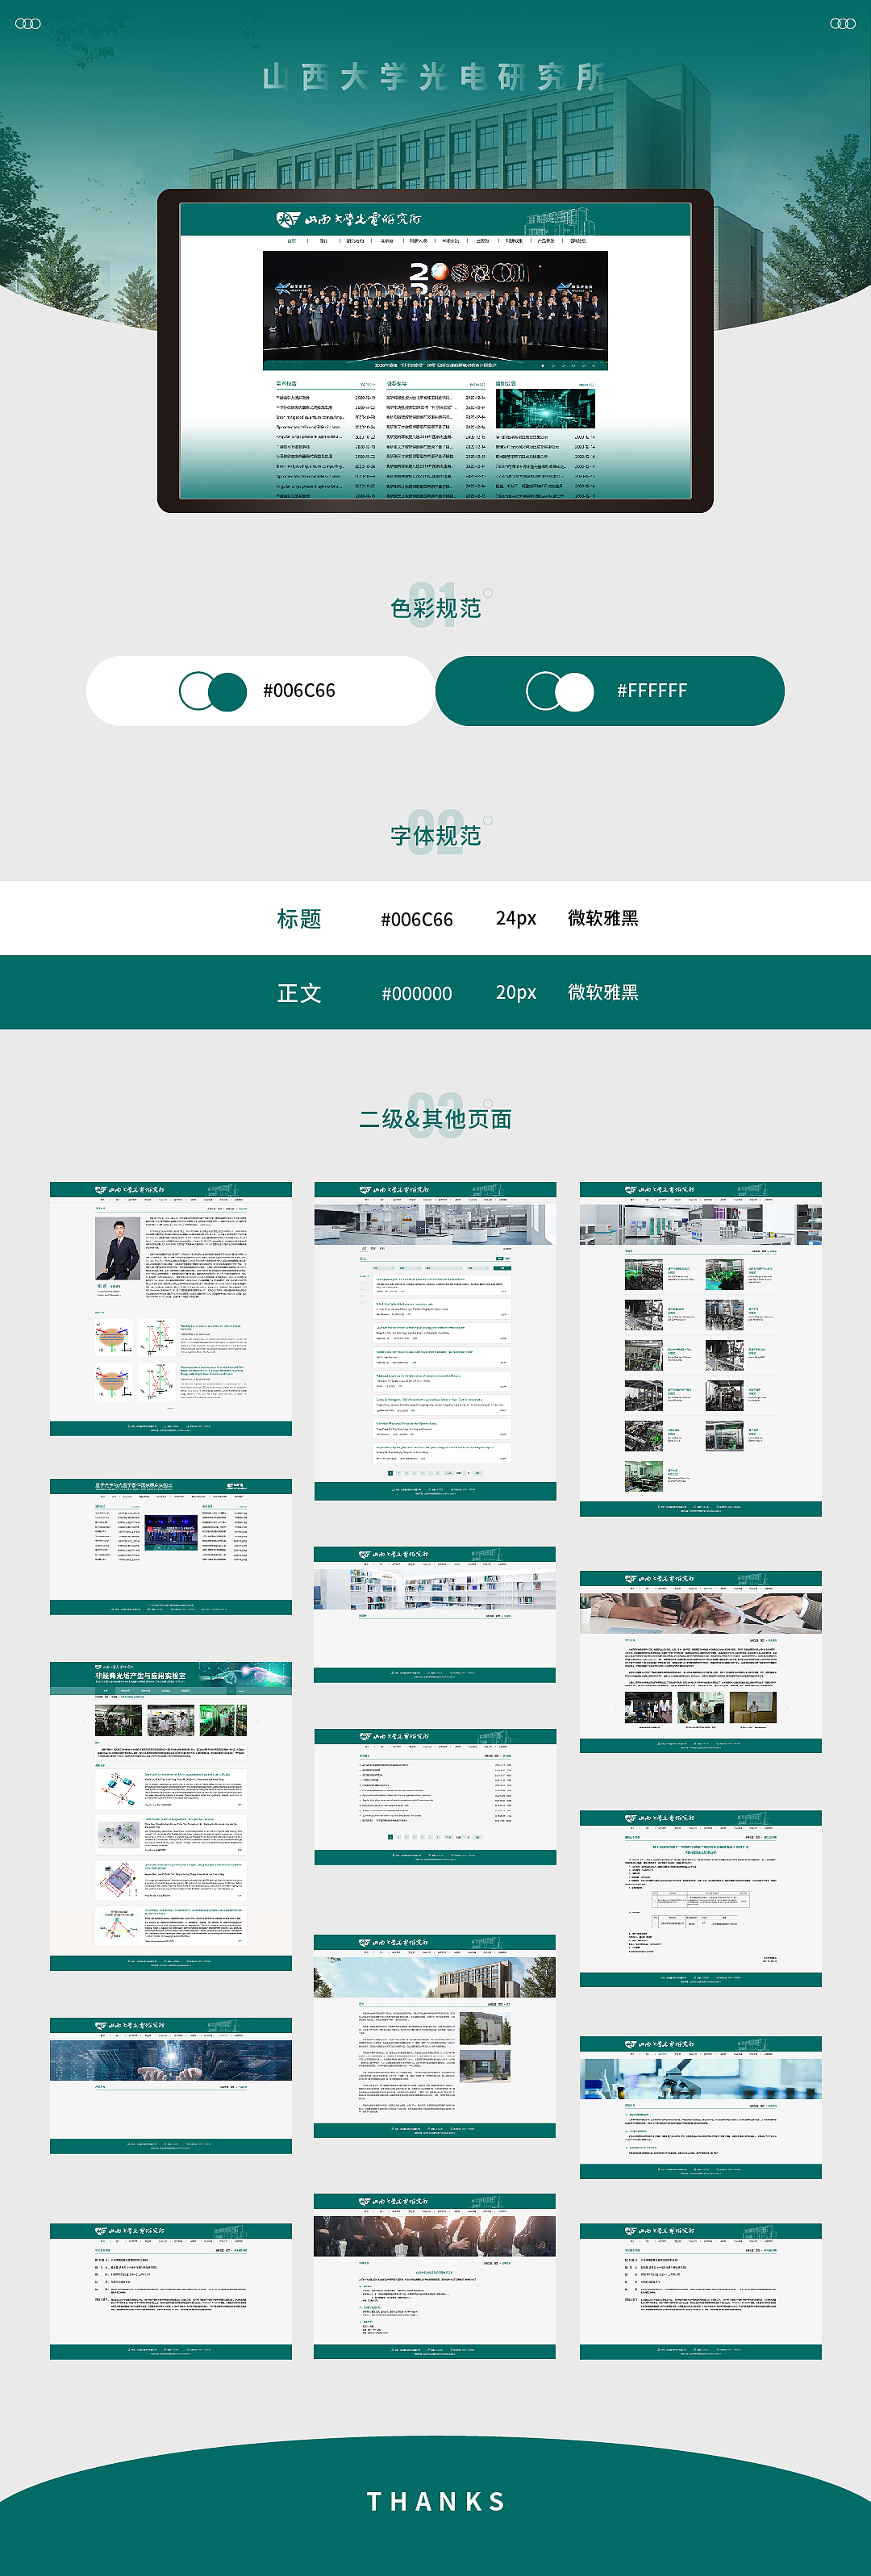Select the #FFFFFF label on the green pill
The width and height of the screenshot is (871, 2576).
[652, 691]
